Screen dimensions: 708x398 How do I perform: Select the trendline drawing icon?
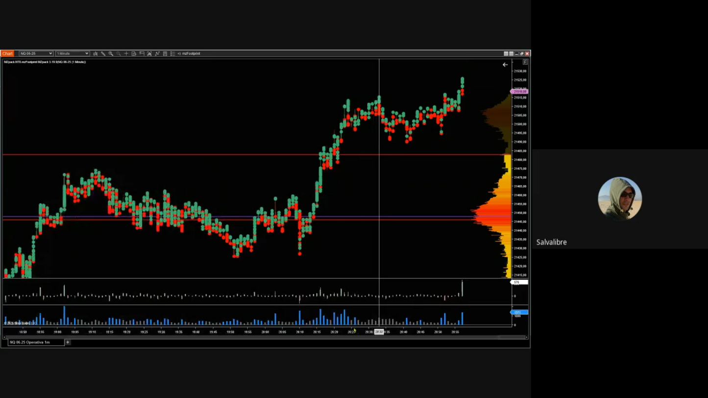157,53
